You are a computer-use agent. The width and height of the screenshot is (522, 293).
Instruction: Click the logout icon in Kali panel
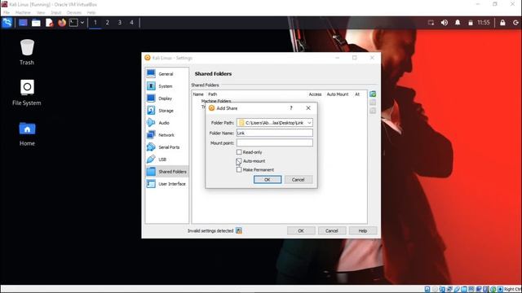[x=515, y=23]
